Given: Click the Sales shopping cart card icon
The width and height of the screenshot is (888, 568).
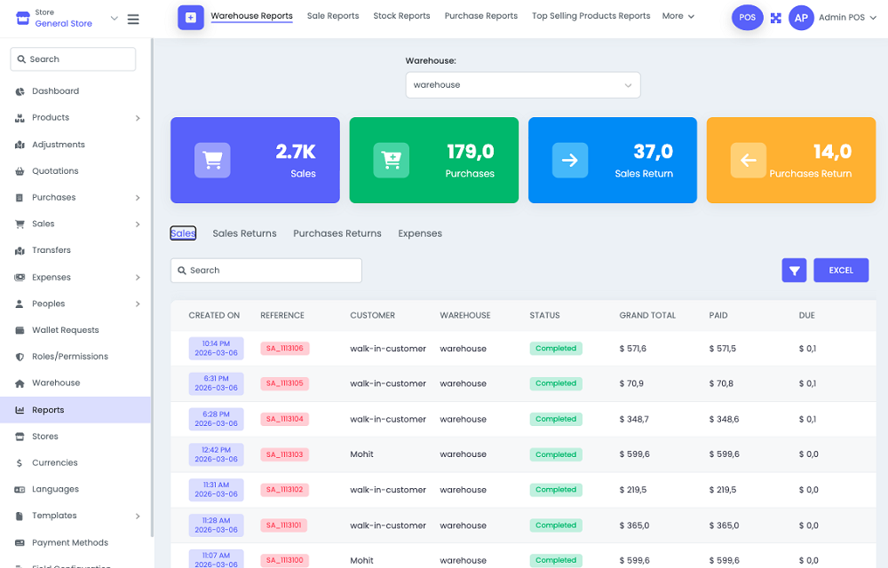Looking at the screenshot, I should coord(211,160).
